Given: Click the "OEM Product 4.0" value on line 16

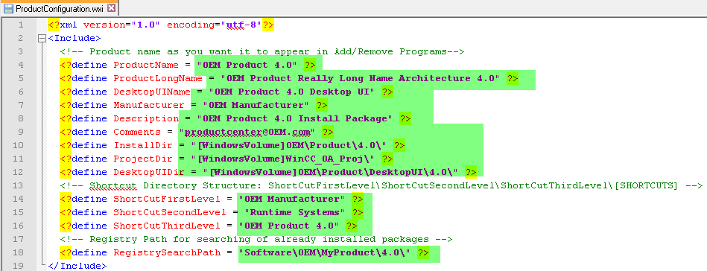Looking at the screenshot, I should point(288,226).
